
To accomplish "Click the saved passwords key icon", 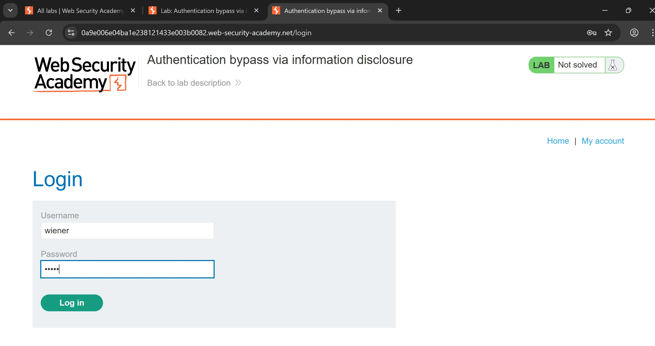I will (x=591, y=33).
